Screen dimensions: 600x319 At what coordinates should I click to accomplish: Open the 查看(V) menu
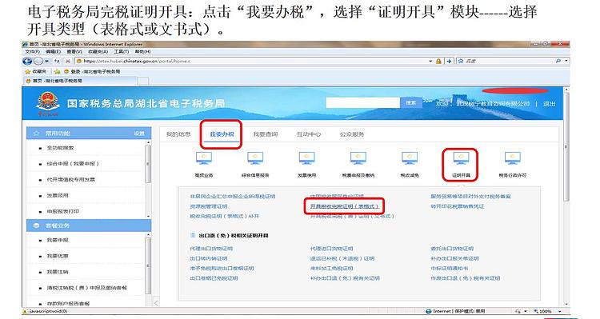click(74, 52)
